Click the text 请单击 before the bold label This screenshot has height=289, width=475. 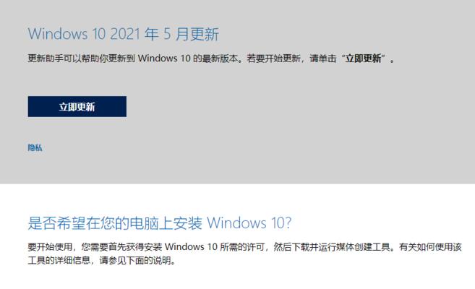click(x=323, y=58)
